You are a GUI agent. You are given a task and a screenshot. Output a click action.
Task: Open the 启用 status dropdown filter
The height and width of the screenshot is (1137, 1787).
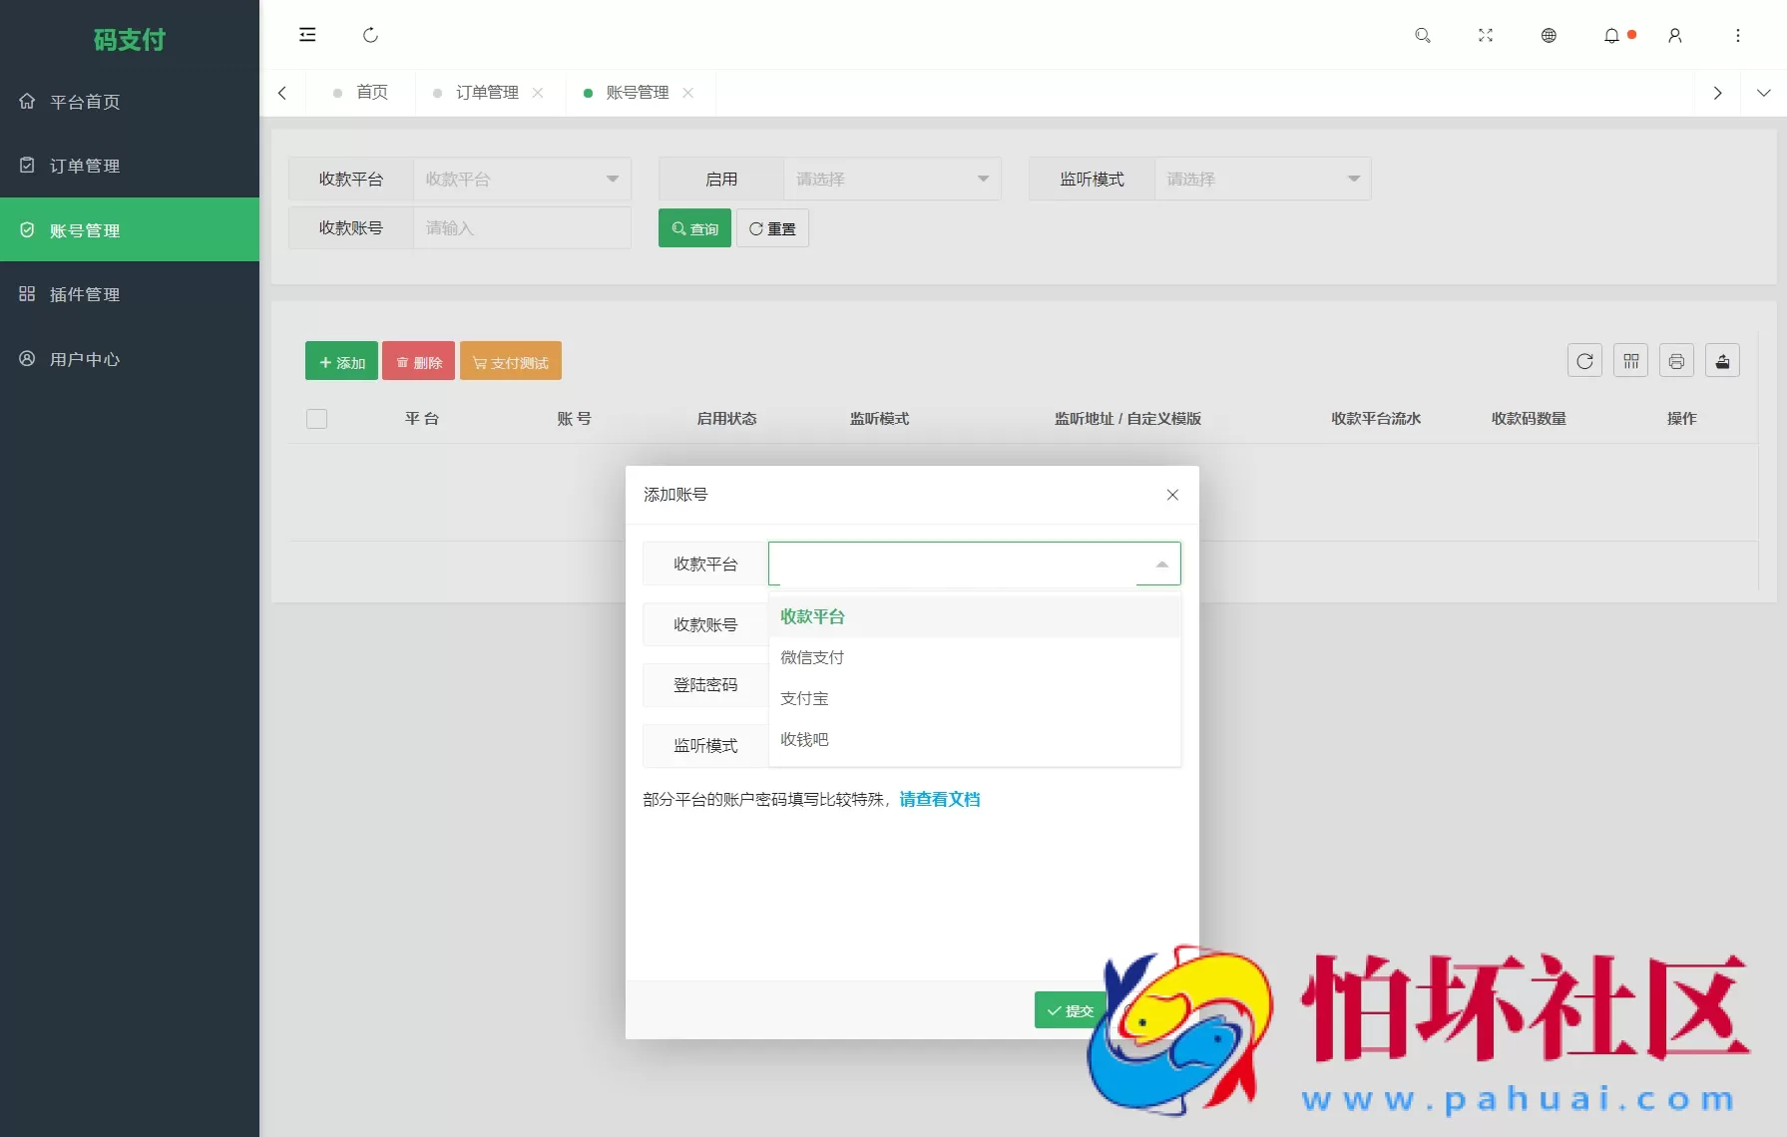pos(891,179)
